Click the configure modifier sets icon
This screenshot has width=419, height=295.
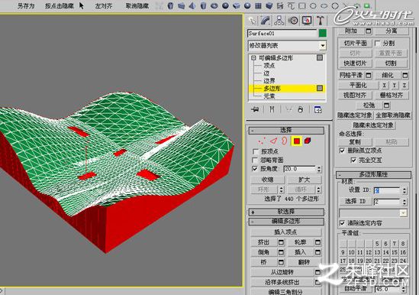pos(317,109)
